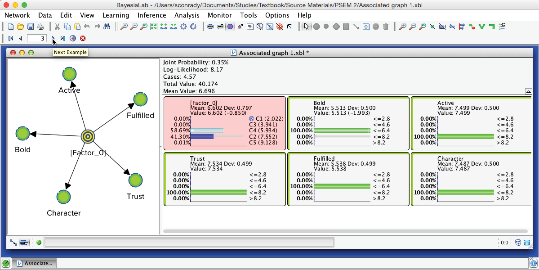Switch to modeling mode icon in status bar
539x270 pixels.
(x=13, y=243)
